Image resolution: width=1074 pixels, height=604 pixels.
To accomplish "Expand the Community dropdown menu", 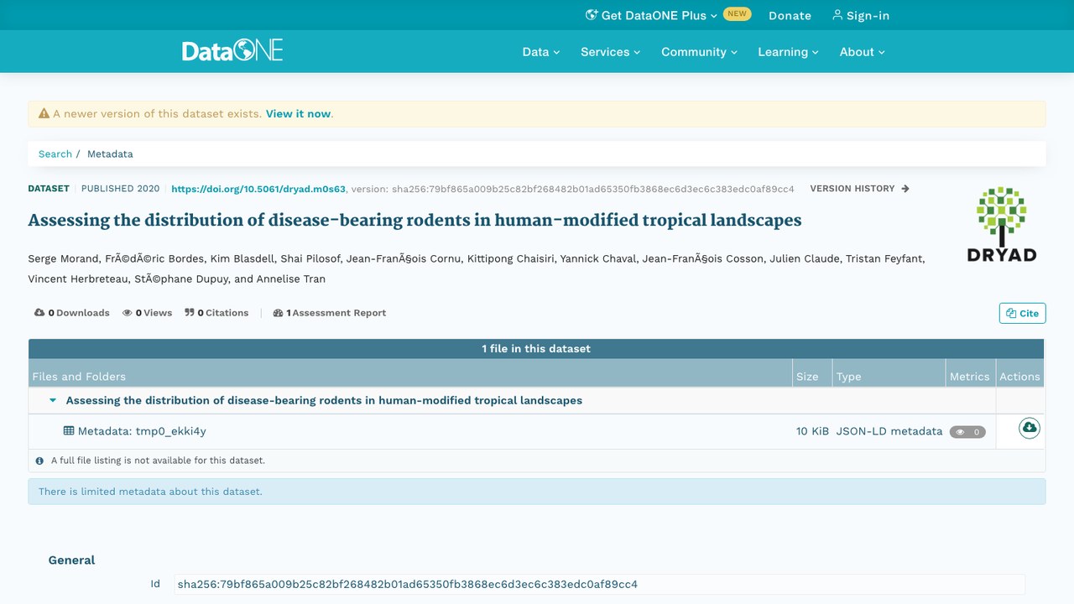I will pyautogui.click(x=700, y=52).
